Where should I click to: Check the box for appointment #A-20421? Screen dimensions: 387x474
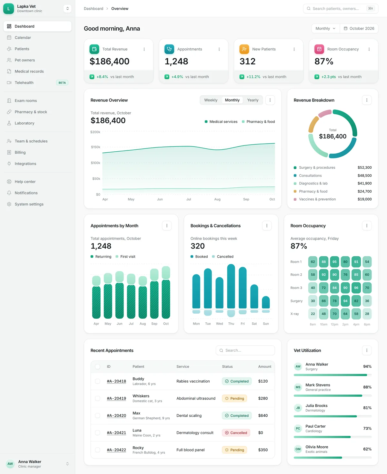(x=97, y=433)
